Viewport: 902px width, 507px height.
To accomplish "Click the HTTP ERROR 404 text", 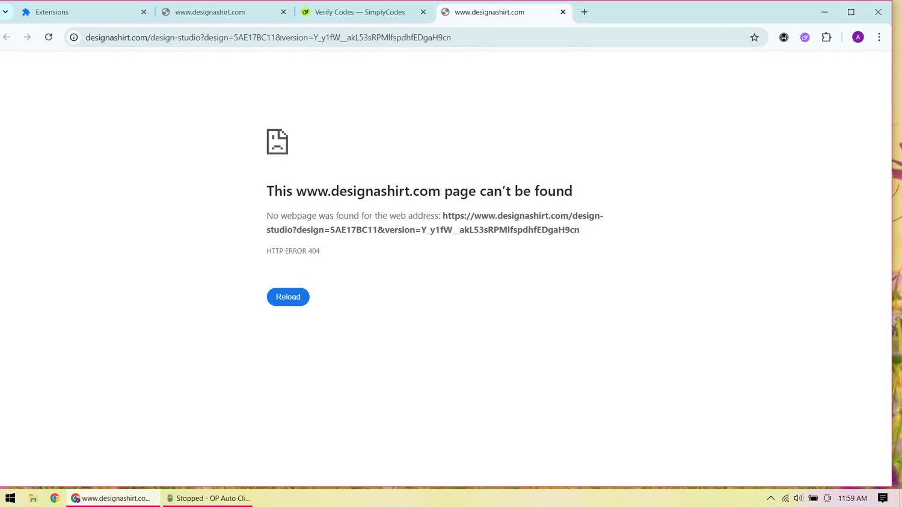I will (x=293, y=251).
